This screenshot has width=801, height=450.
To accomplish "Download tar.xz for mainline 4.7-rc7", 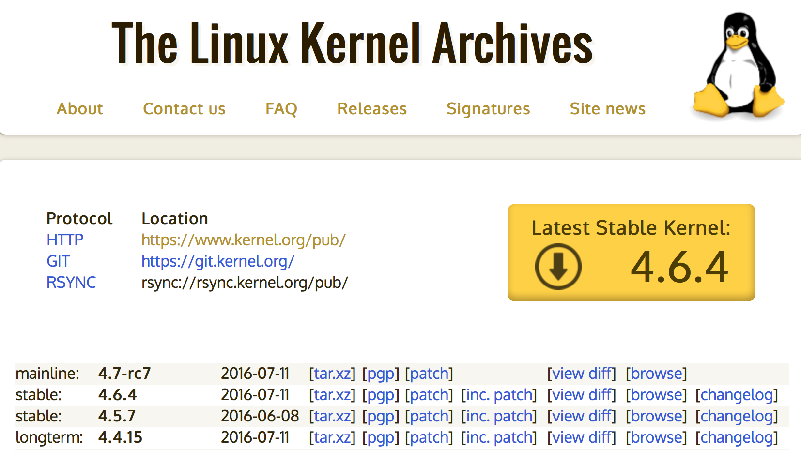I will [x=332, y=374].
